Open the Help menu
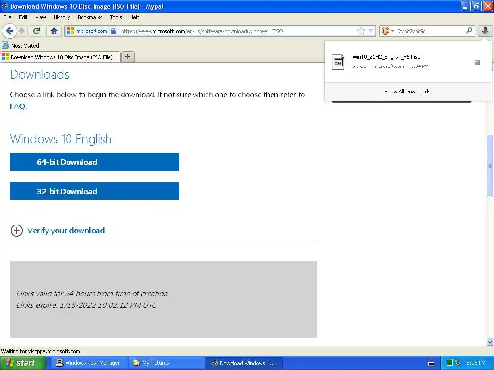 (x=134, y=17)
